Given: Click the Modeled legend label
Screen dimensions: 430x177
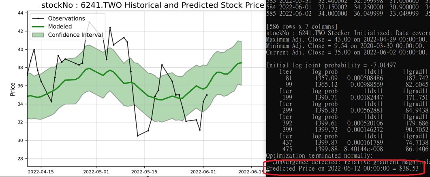Looking at the screenshot, I should [x=60, y=27].
